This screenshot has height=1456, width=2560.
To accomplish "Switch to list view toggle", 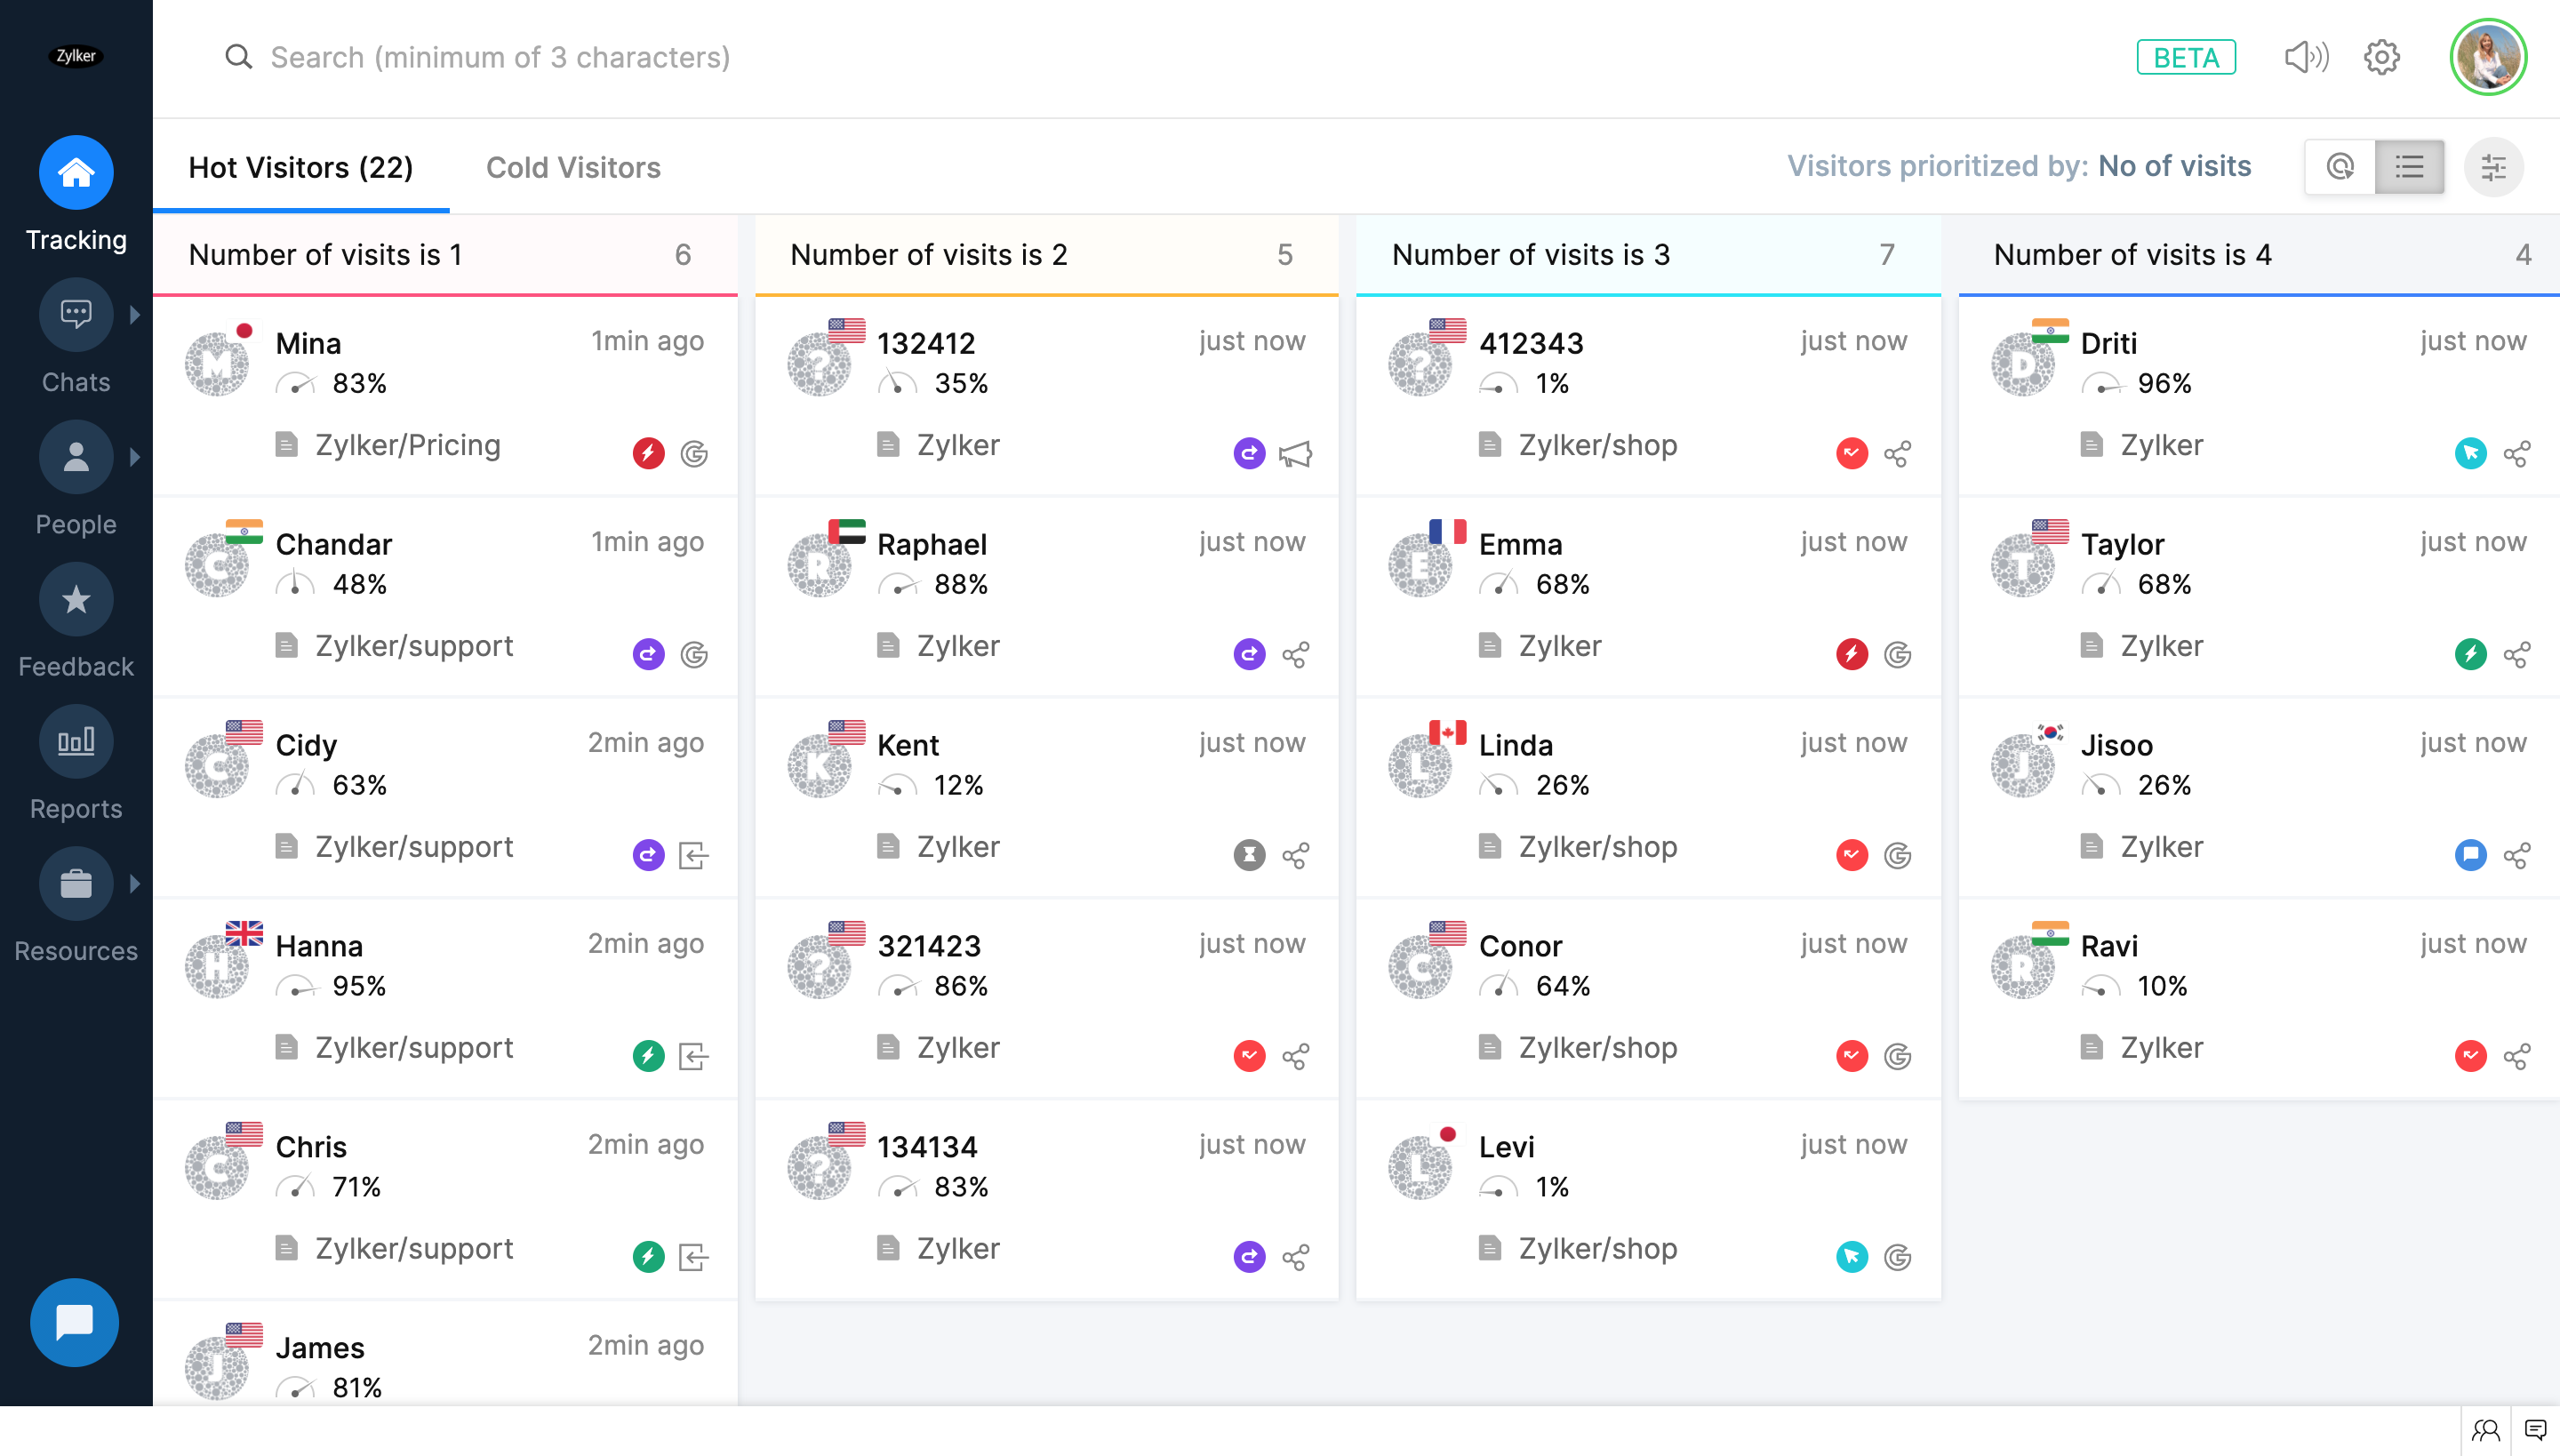I will [x=2410, y=167].
